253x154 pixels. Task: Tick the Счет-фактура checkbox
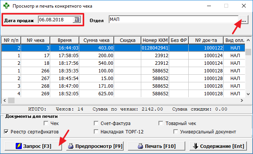click(96, 123)
